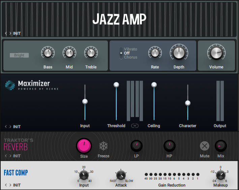Image resolution: width=239 pixels, height=190 pixels.
Task: Go to next Jazz Amp preset
Action: click(x=10, y=33)
